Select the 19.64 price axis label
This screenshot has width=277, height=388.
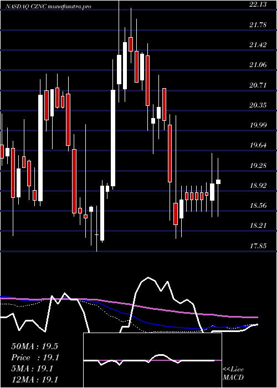click(x=258, y=145)
